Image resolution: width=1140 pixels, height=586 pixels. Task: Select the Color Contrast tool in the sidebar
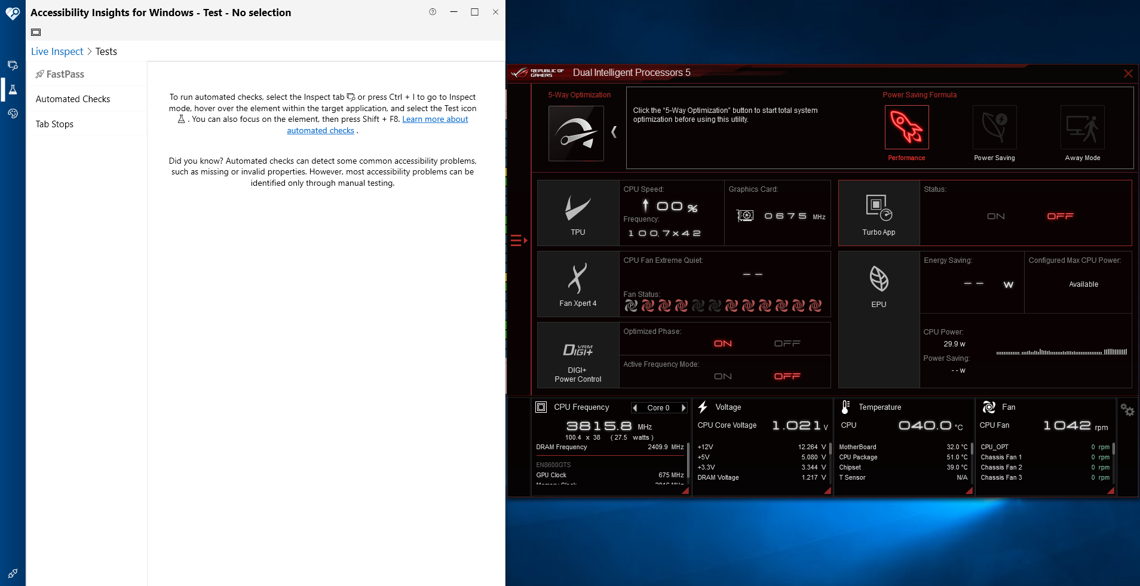click(x=12, y=113)
